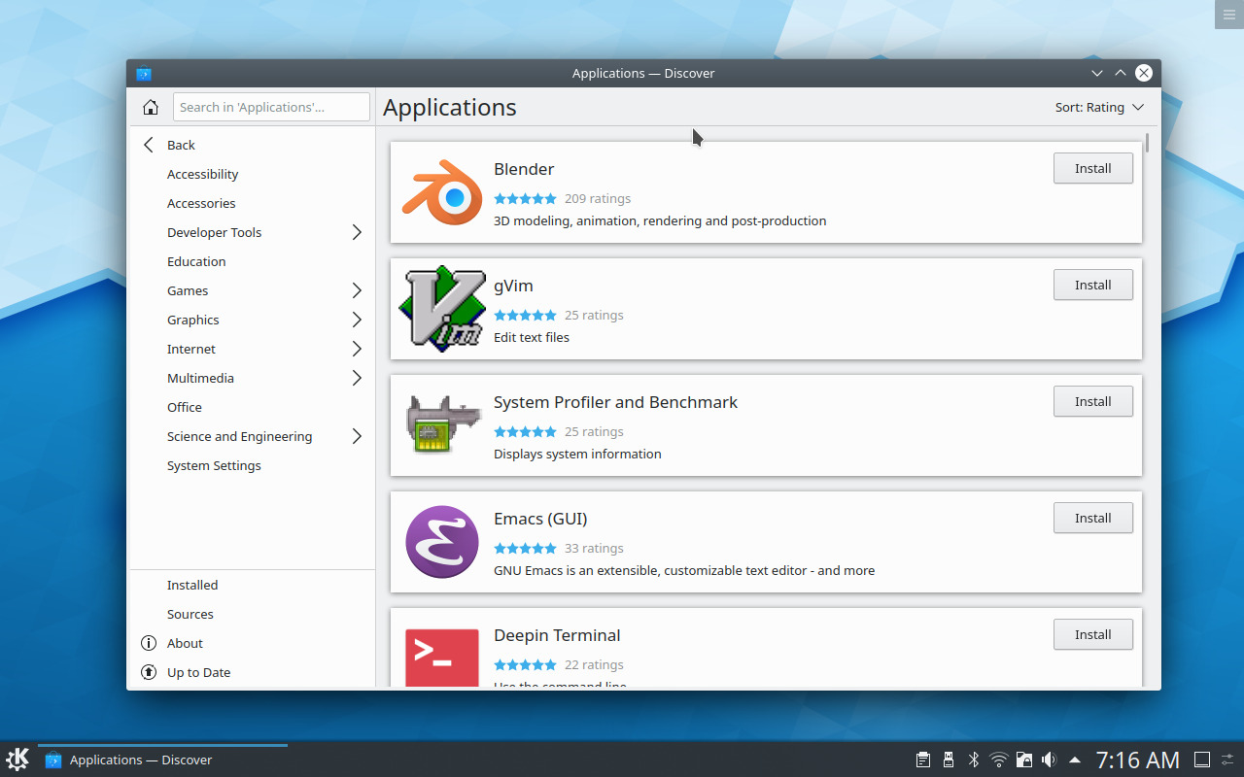Image resolution: width=1244 pixels, height=777 pixels.
Task: Open the Blender application icon
Action: pyautogui.click(x=442, y=192)
